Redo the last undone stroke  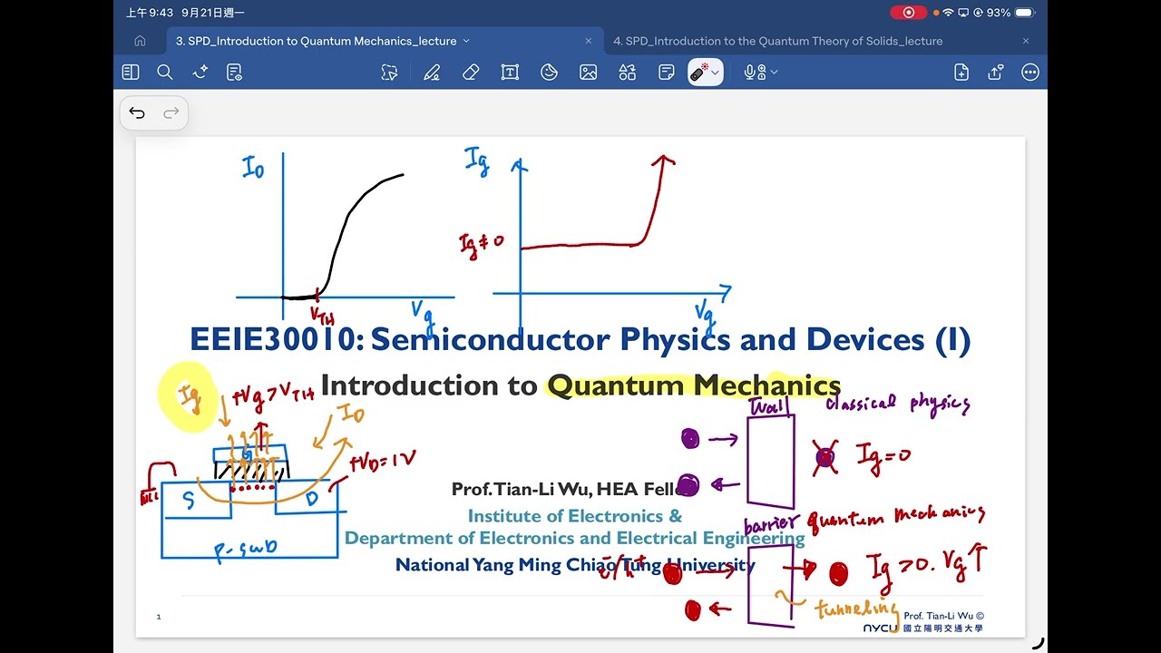171,112
